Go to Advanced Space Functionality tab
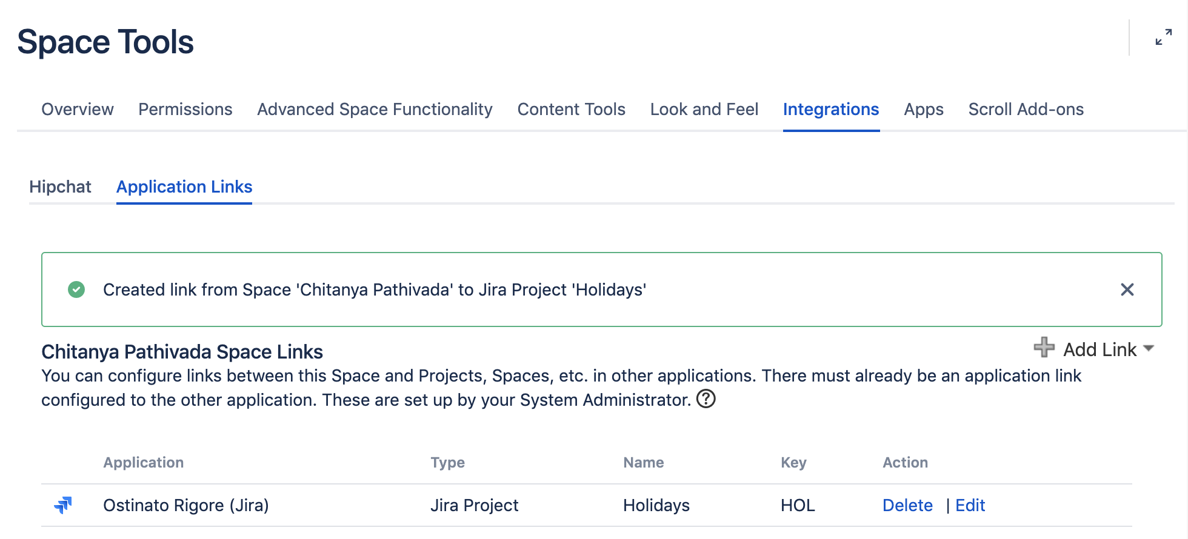Screen dimensions: 1188x539 [375, 109]
